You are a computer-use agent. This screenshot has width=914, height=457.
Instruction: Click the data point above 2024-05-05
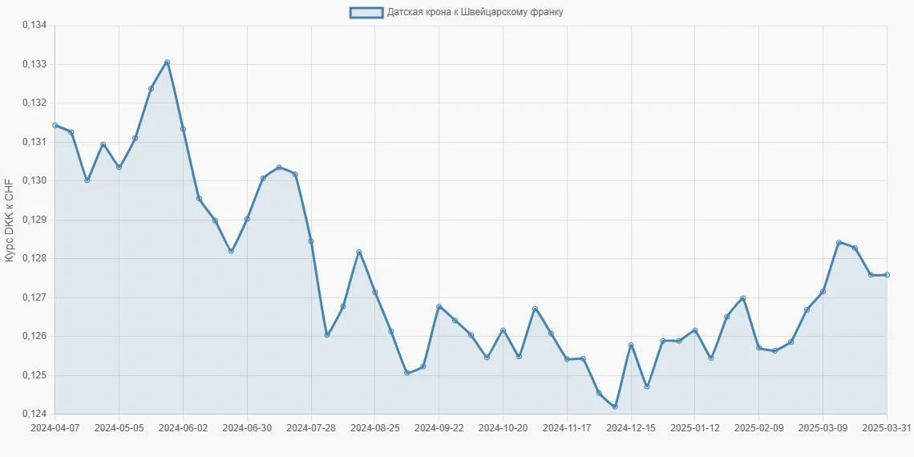pyautogui.click(x=119, y=167)
